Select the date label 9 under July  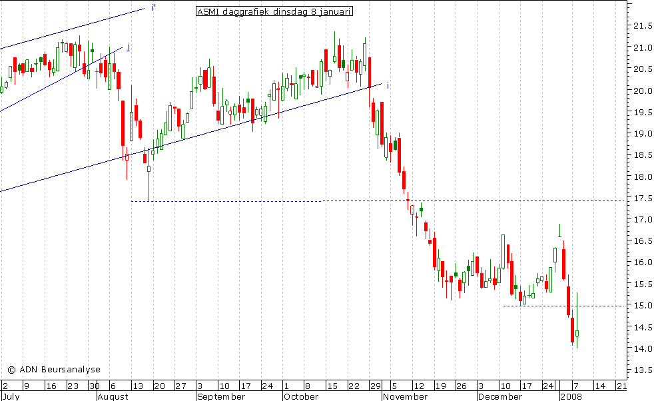click(26, 386)
